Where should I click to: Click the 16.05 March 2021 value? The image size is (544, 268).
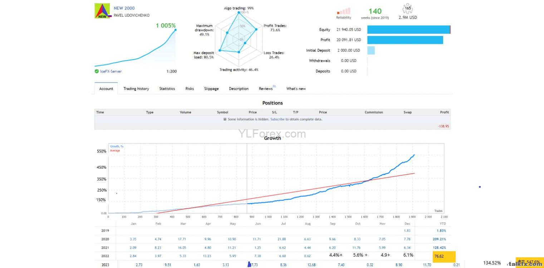tap(181, 247)
